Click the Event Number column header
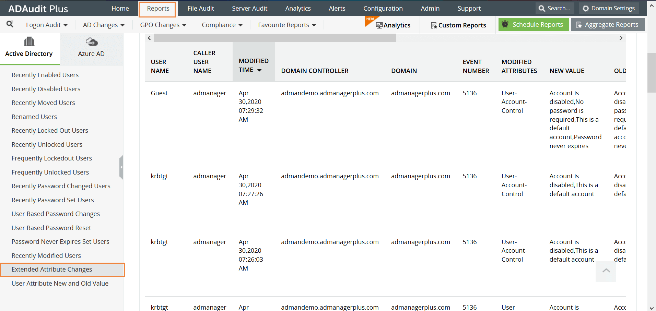Image resolution: width=656 pixels, height=311 pixels. click(476, 66)
